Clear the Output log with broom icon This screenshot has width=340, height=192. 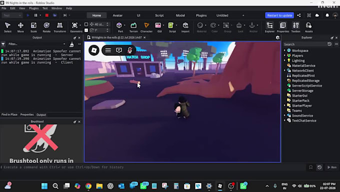point(71,44)
